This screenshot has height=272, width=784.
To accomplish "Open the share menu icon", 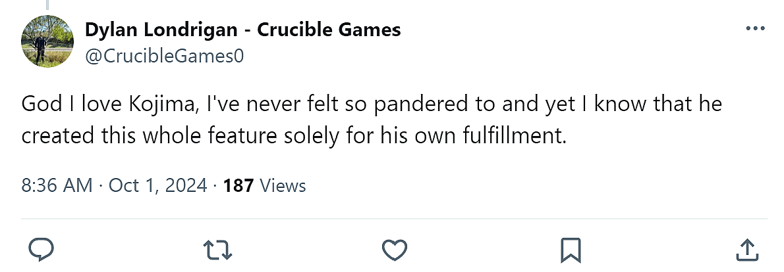I will click(x=746, y=250).
